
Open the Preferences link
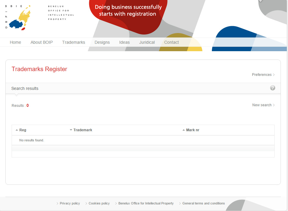(263, 75)
